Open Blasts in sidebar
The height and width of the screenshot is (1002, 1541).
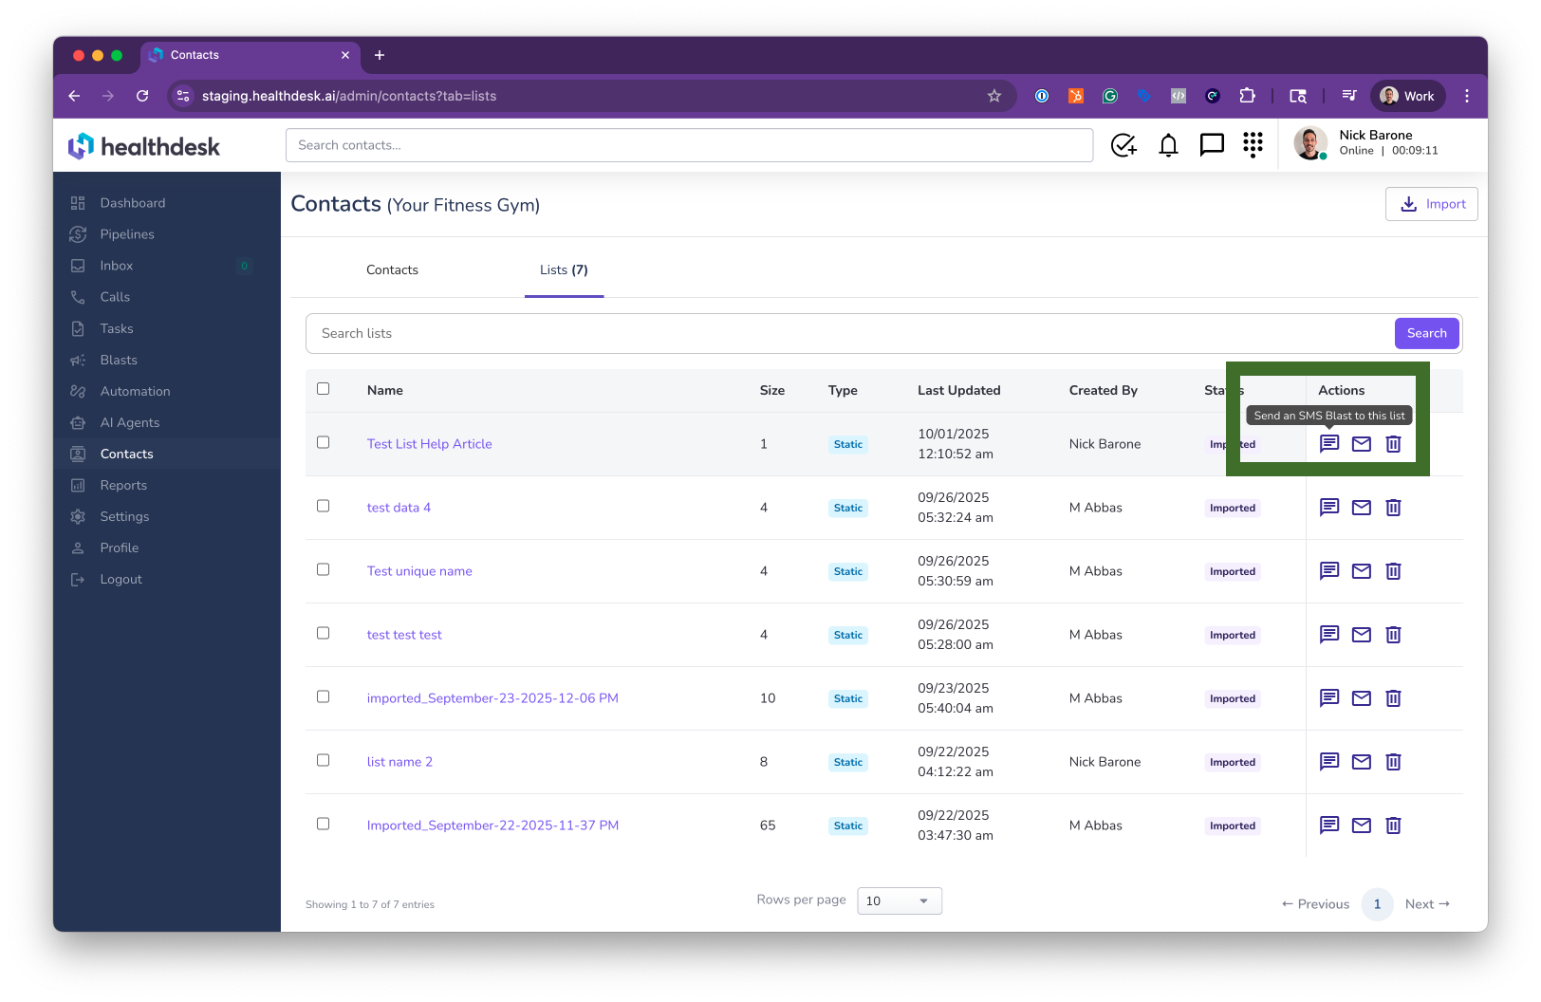tap(119, 360)
